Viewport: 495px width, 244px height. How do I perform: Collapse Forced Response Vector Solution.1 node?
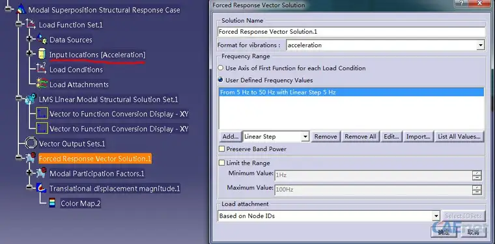(x=19, y=157)
